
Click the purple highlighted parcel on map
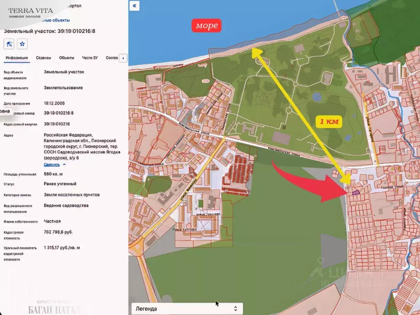pos(356,191)
